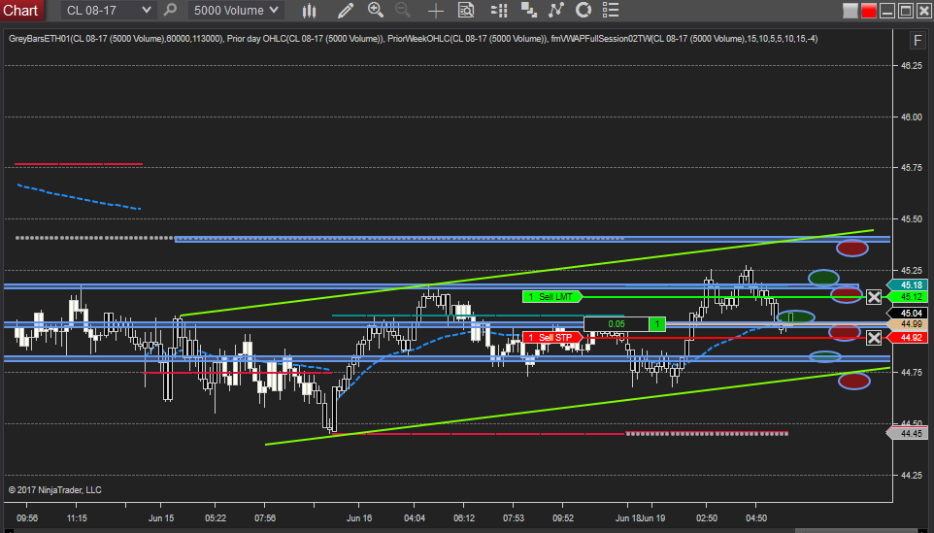
Task: Click the Jun 16 date on time axis
Action: (359, 518)
